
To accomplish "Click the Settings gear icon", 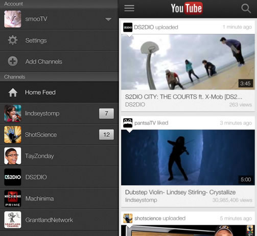I will (x=13, y=40).
